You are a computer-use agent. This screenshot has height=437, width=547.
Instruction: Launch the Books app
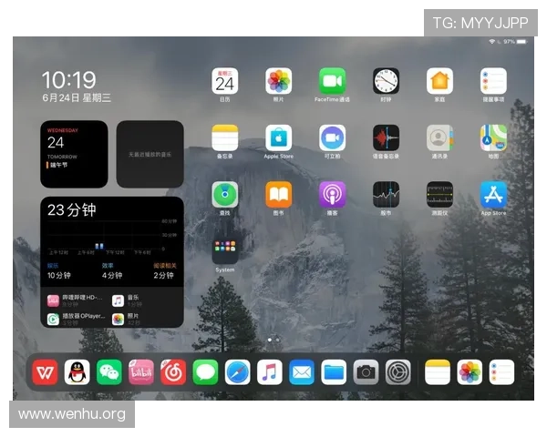pos(278,194)
